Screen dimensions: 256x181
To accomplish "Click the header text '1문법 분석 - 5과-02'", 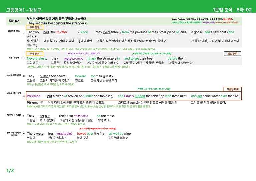I will pyautogui.click(x=232, y=10).
